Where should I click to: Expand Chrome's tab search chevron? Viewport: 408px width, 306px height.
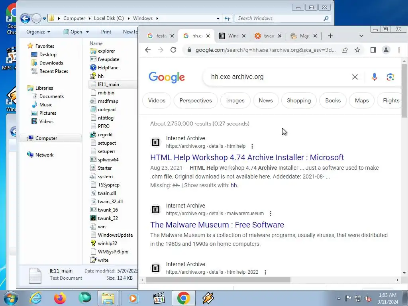coord(361,36)
